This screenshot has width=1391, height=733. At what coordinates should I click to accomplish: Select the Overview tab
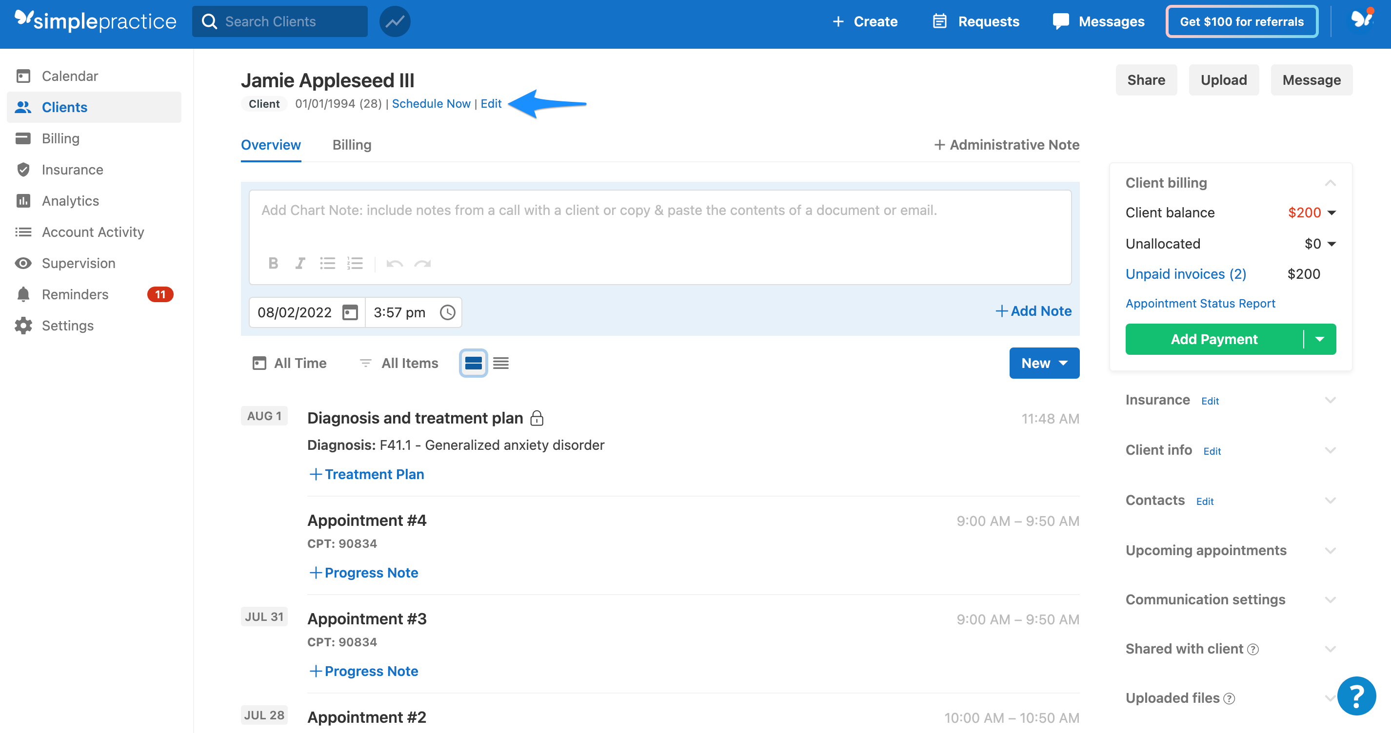[x=271, y=144]
